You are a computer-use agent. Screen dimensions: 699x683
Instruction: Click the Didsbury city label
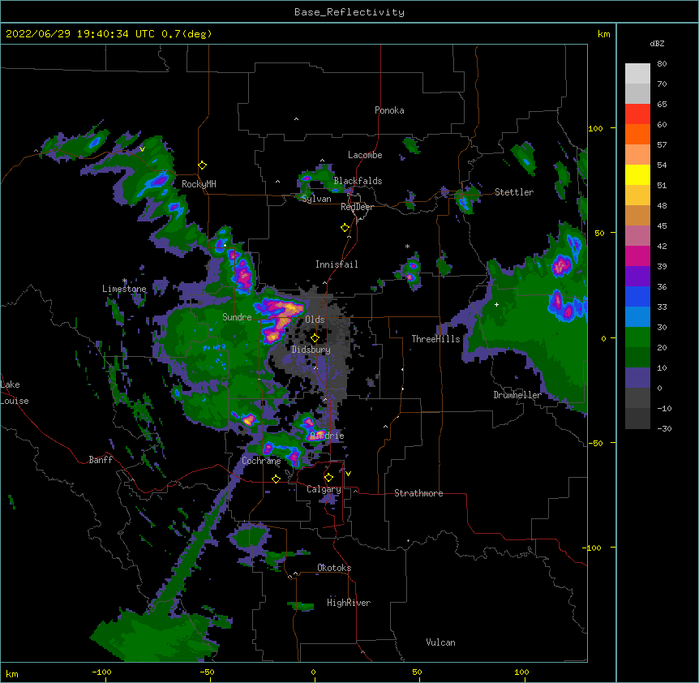point(311,350)
